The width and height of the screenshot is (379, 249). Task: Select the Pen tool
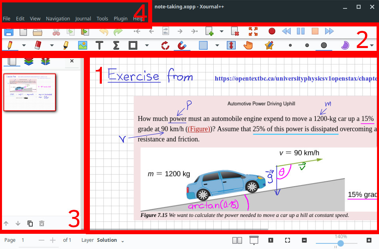click(x=10, y=45)
